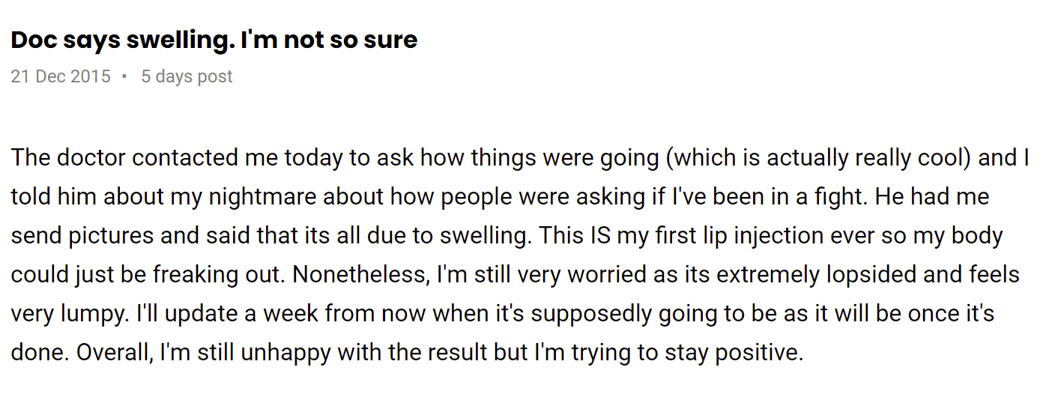Click the phrase "send pictures" in the review
The width and height of the screenshot is (1055, 397).
(x=84, y=236)
